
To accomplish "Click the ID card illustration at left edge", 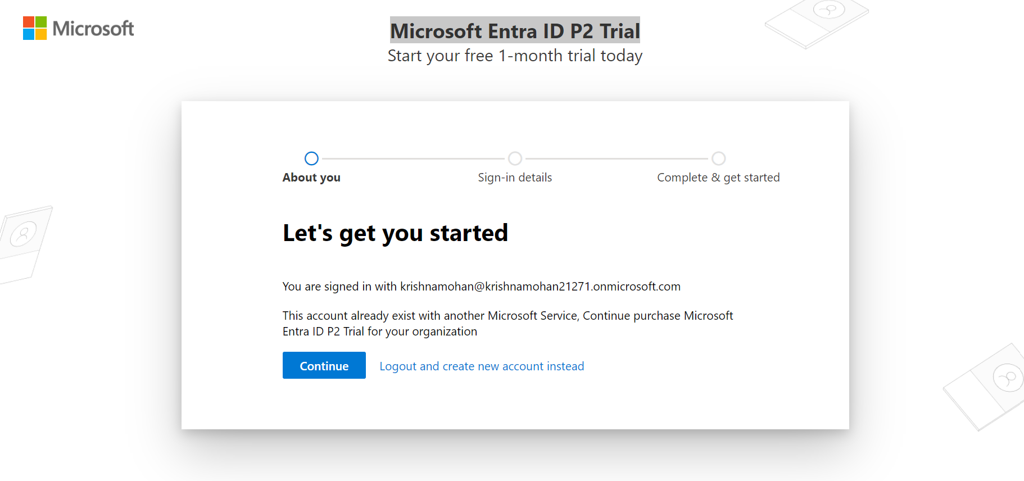I will point(24,244).
